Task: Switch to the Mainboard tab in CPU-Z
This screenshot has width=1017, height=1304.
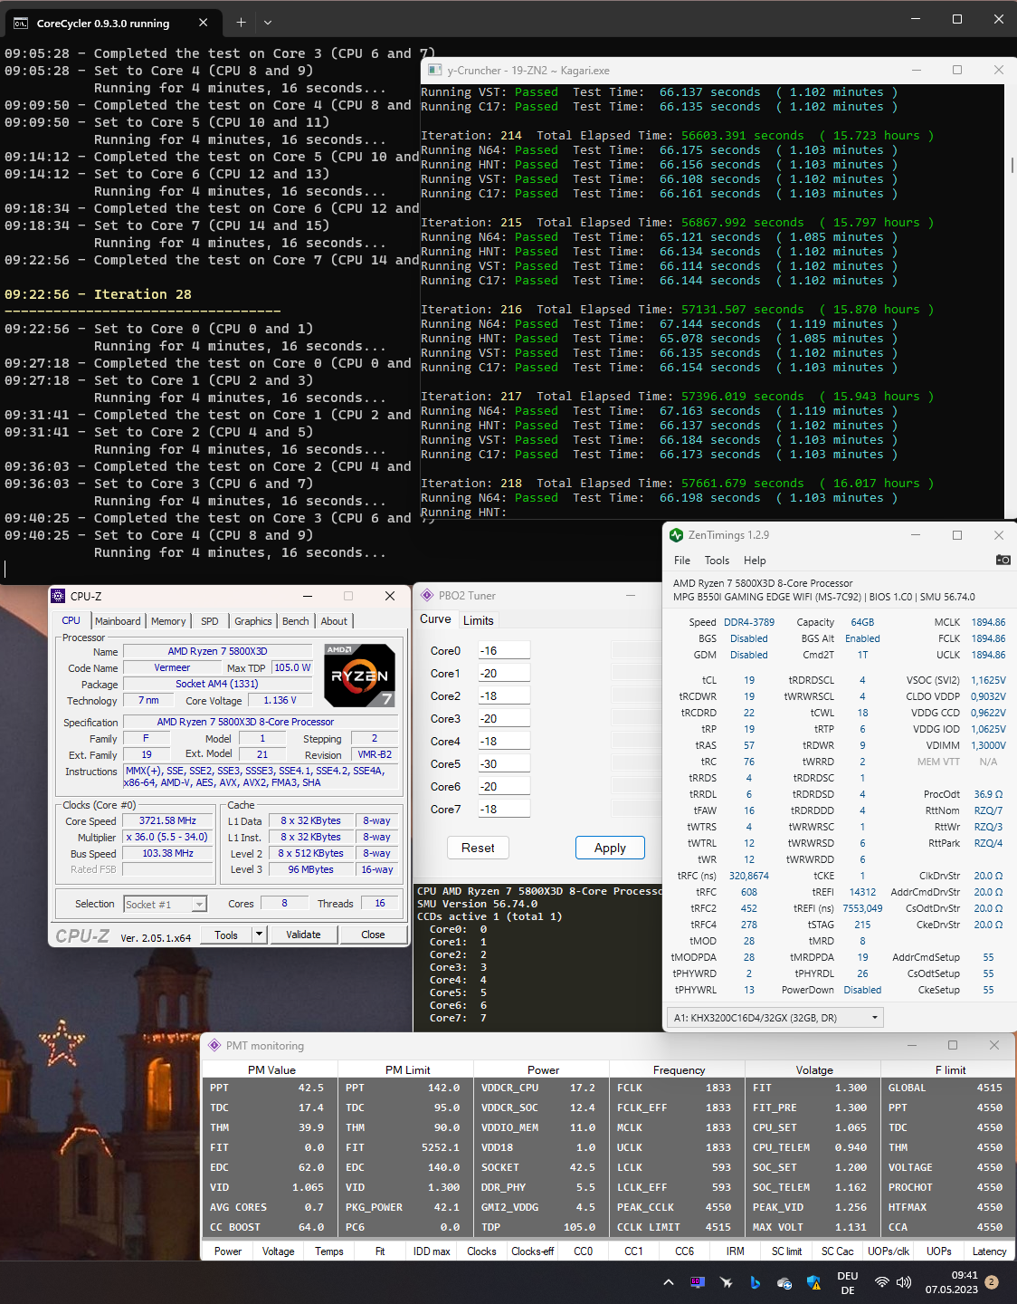Action: pyautogui.click(x=118, y=621)
